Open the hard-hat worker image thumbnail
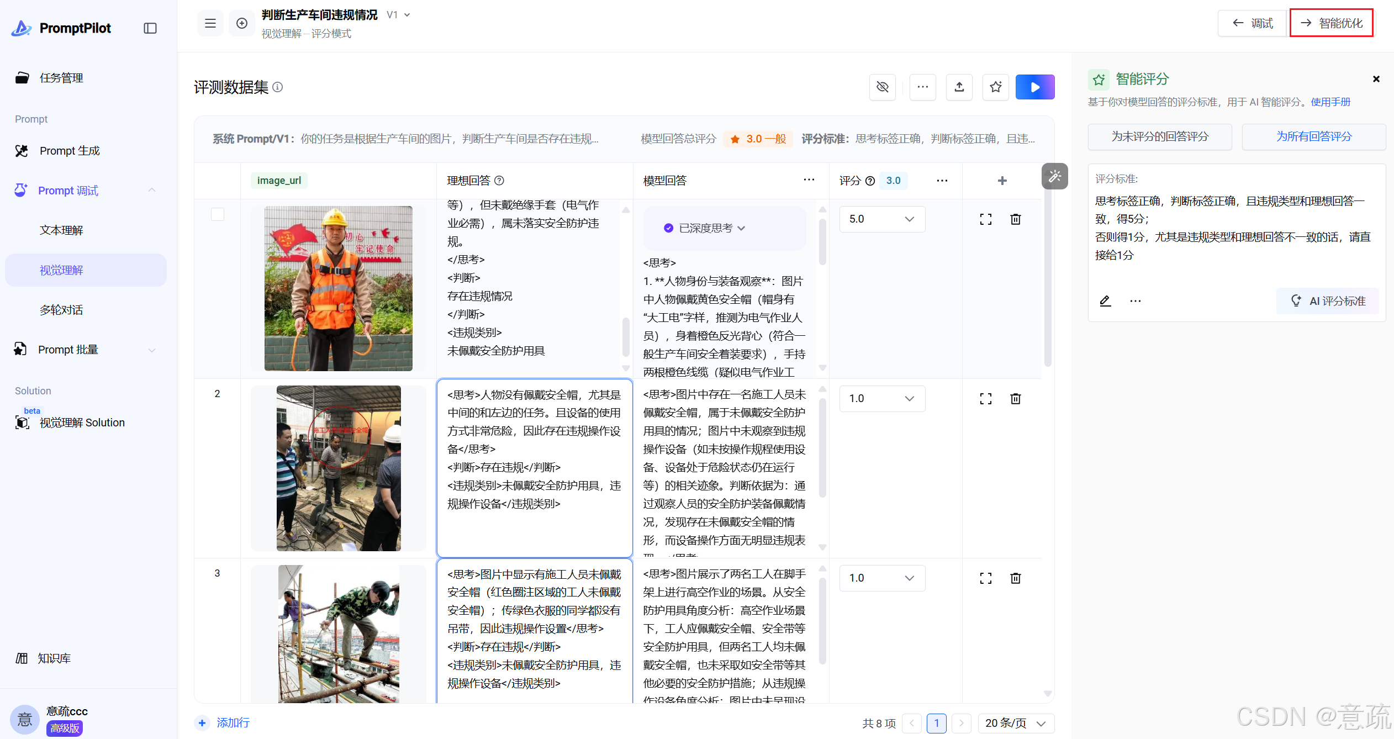This screenshot has height=739, width=1394. pyautogui.click(x=338, y=288)
